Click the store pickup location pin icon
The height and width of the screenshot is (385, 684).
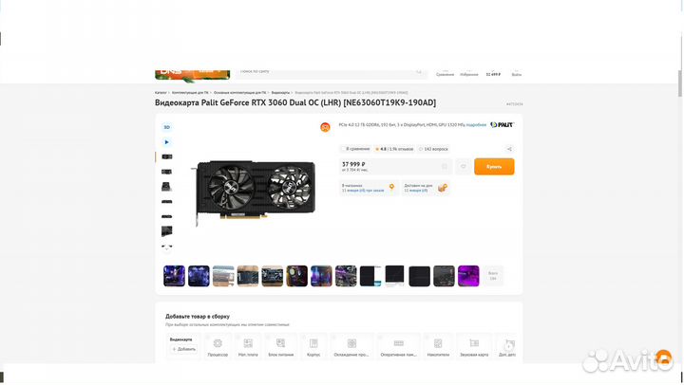(x=391, y=187)
